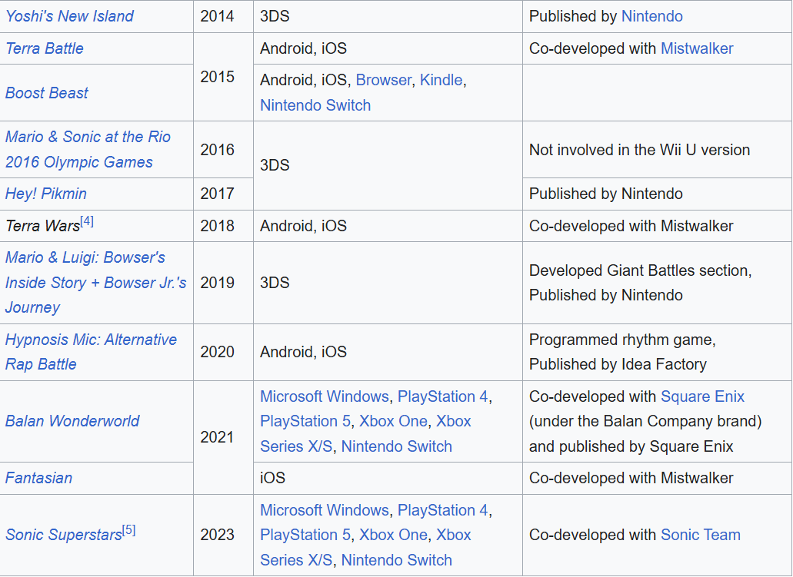Open the Terra Battle game link

(45, 48)
